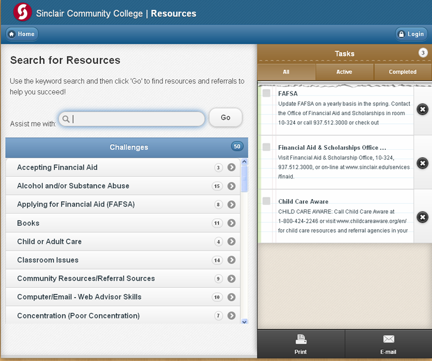Click the arrow icon beside Books
This screenshot has width=432, height=361.
(x=232, y=223)
